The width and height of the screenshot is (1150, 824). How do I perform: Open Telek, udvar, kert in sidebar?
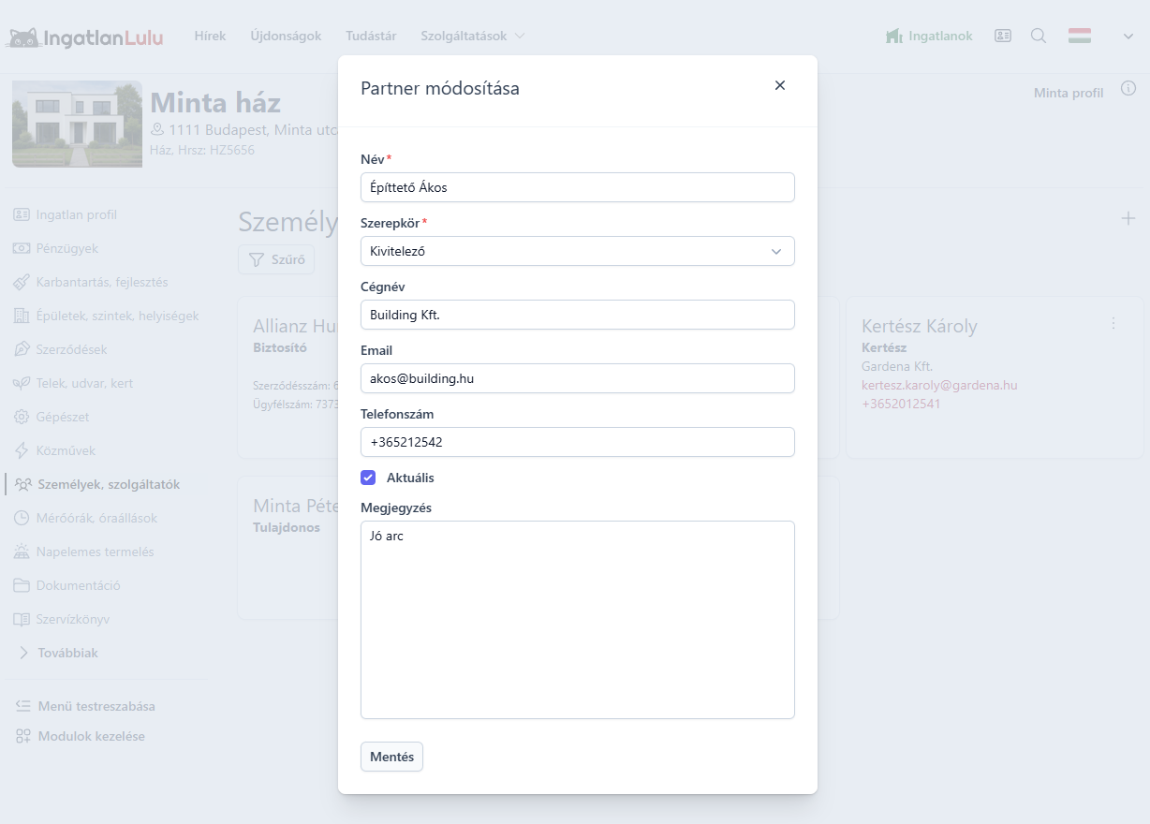73,383
